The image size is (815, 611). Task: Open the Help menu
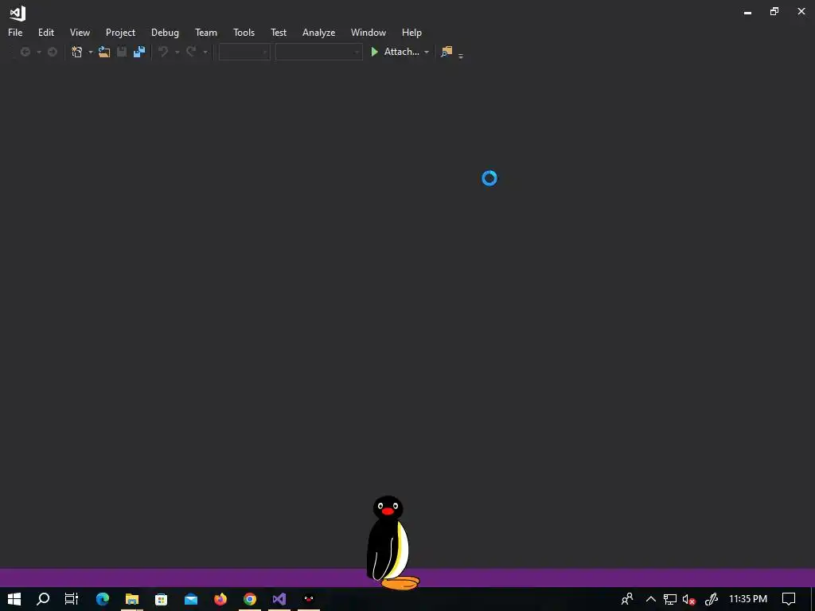click(411, 32)
